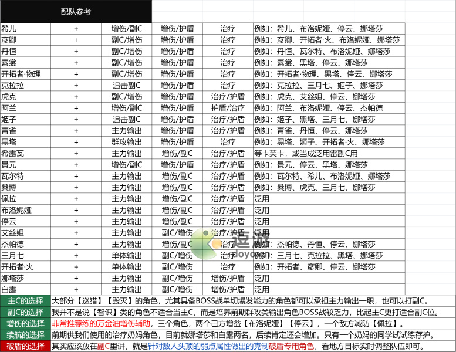This screenshot has height=352, width=456.
Task: Click the green 续航的选择 label
Action: (x=26, y=335)
